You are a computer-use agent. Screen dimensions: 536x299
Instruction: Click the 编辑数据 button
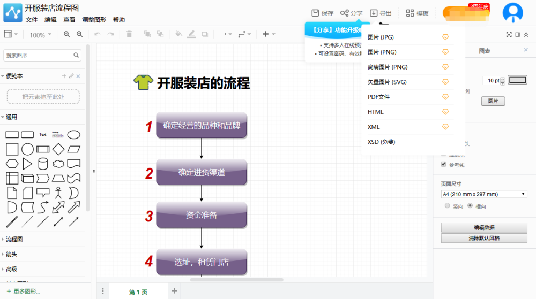click(483, 227)
